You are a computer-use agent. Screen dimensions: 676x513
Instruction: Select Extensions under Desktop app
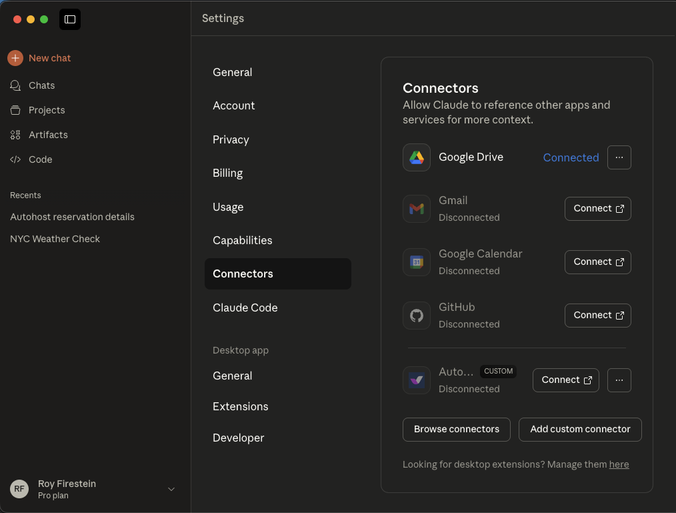click(x=240, y=406)
